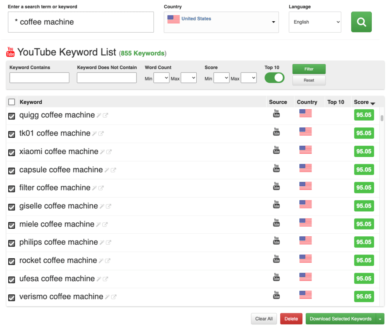
Task: Open external link icon for capsule coffee machine
Action: pos(113,170)
